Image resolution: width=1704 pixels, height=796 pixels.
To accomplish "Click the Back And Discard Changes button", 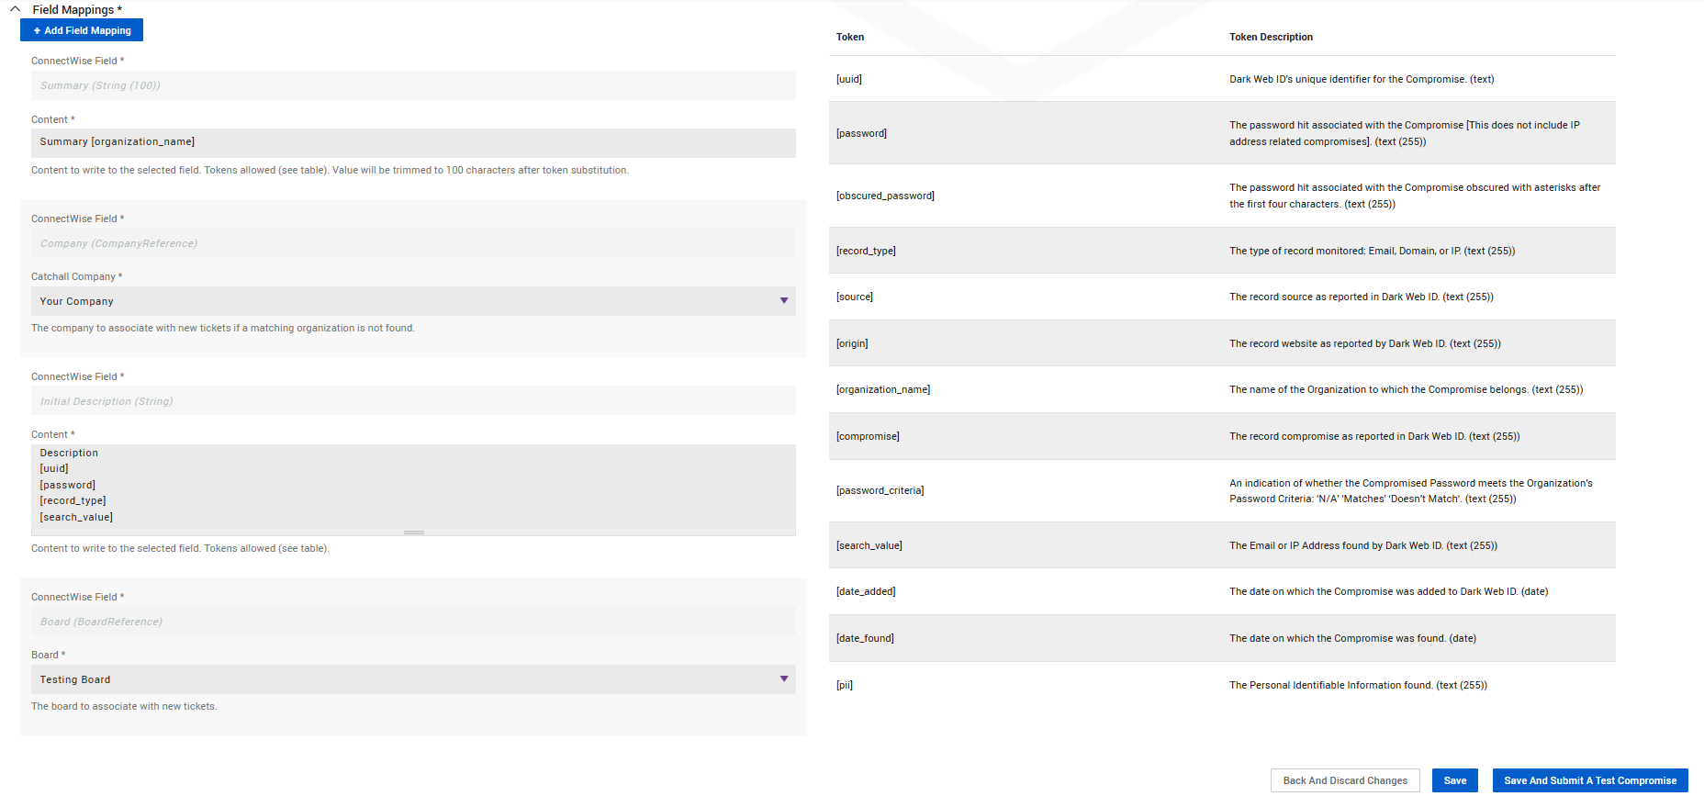I will [x=1345, y=780].
